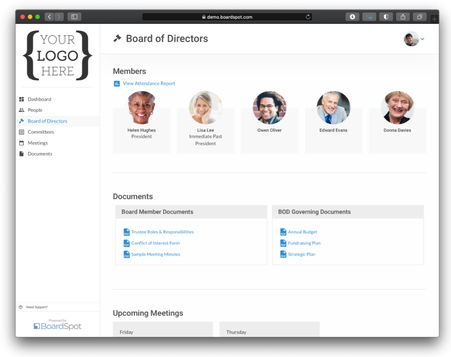This screenshot has width=451, height=357.
Task: Click the Annual Budget PDF icon
Action: coord(283,232)
